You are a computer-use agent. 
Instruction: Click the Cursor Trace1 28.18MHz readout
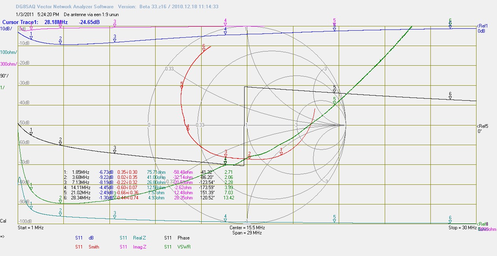pos(51,22)
